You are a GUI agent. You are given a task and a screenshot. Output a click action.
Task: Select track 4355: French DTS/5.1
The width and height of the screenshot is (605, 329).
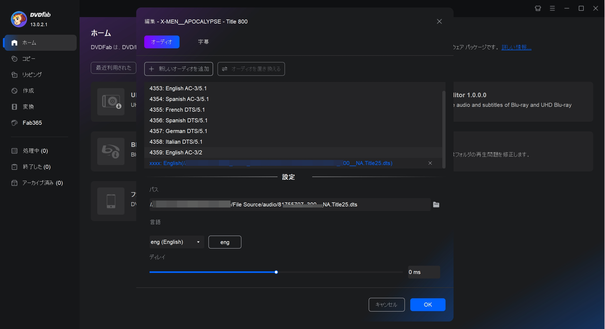293,110
